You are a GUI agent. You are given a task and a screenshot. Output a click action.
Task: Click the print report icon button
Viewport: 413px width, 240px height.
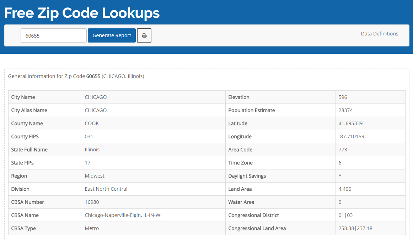144,35
